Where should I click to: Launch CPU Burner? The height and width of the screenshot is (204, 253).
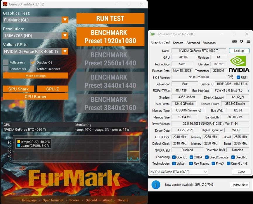click(36, 97)
